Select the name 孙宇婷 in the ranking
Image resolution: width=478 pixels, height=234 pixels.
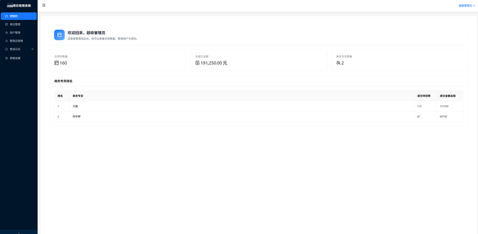point(76,116)
